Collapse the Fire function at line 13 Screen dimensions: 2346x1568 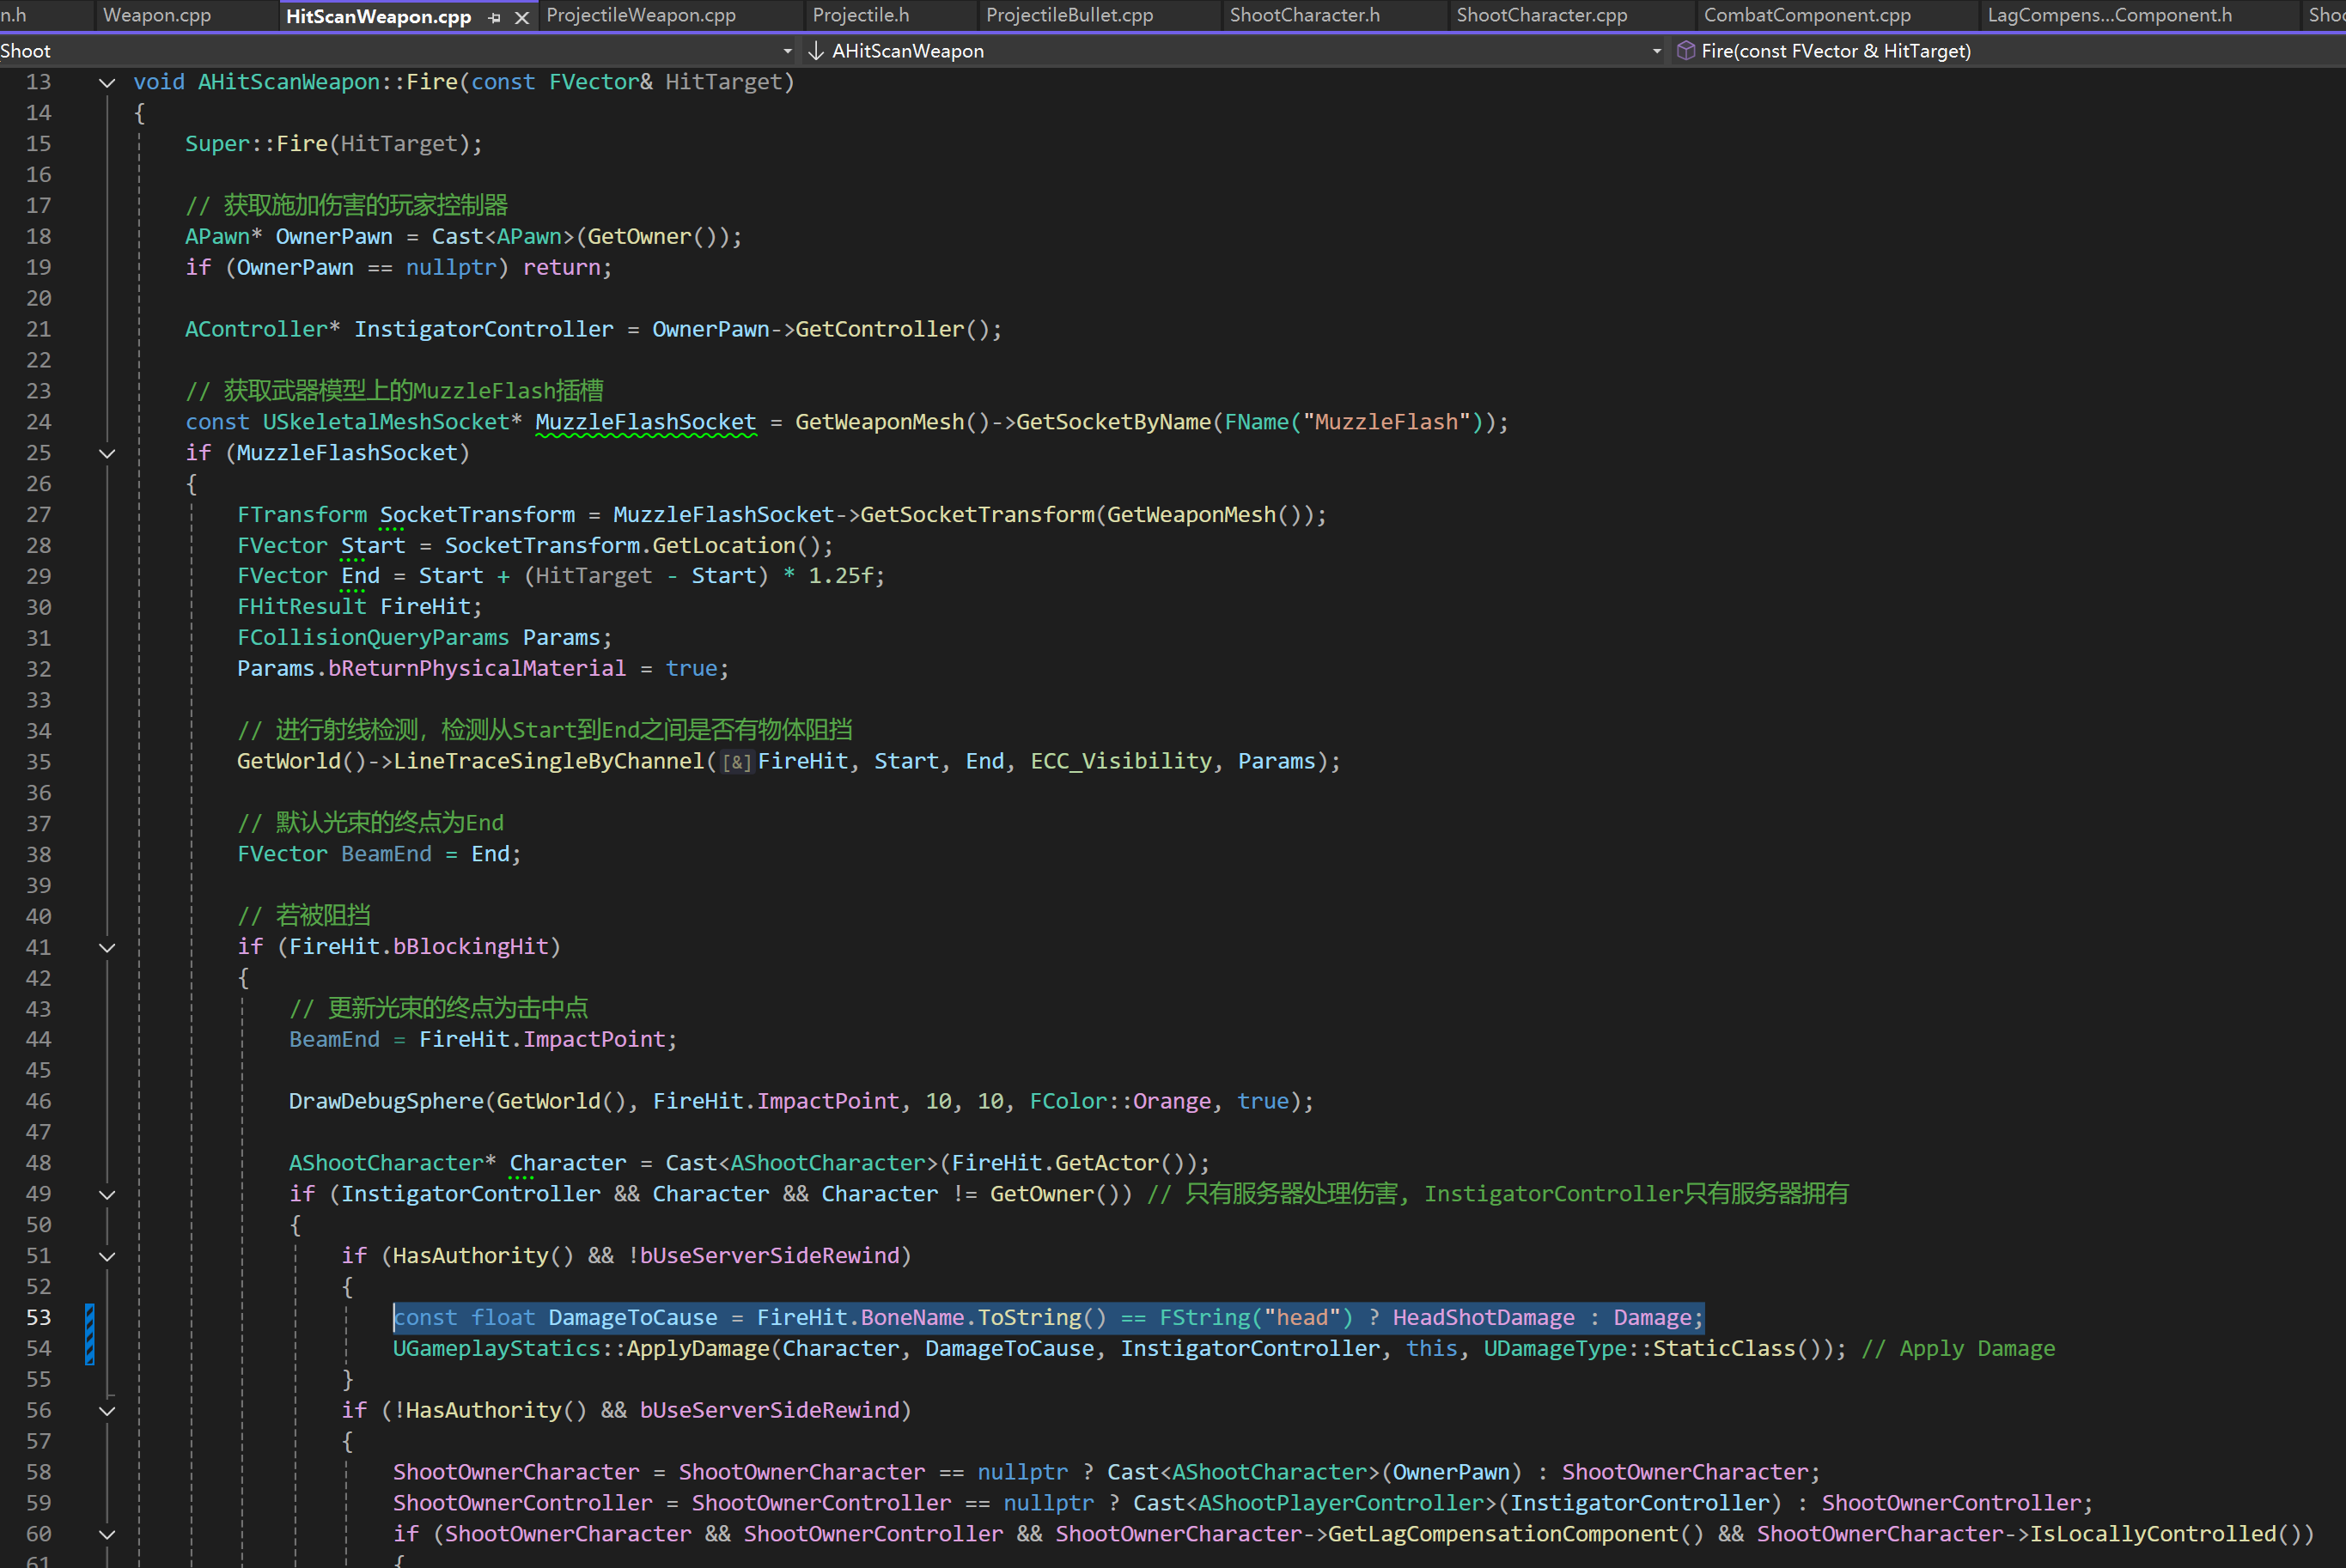click(x=107, y=83)
